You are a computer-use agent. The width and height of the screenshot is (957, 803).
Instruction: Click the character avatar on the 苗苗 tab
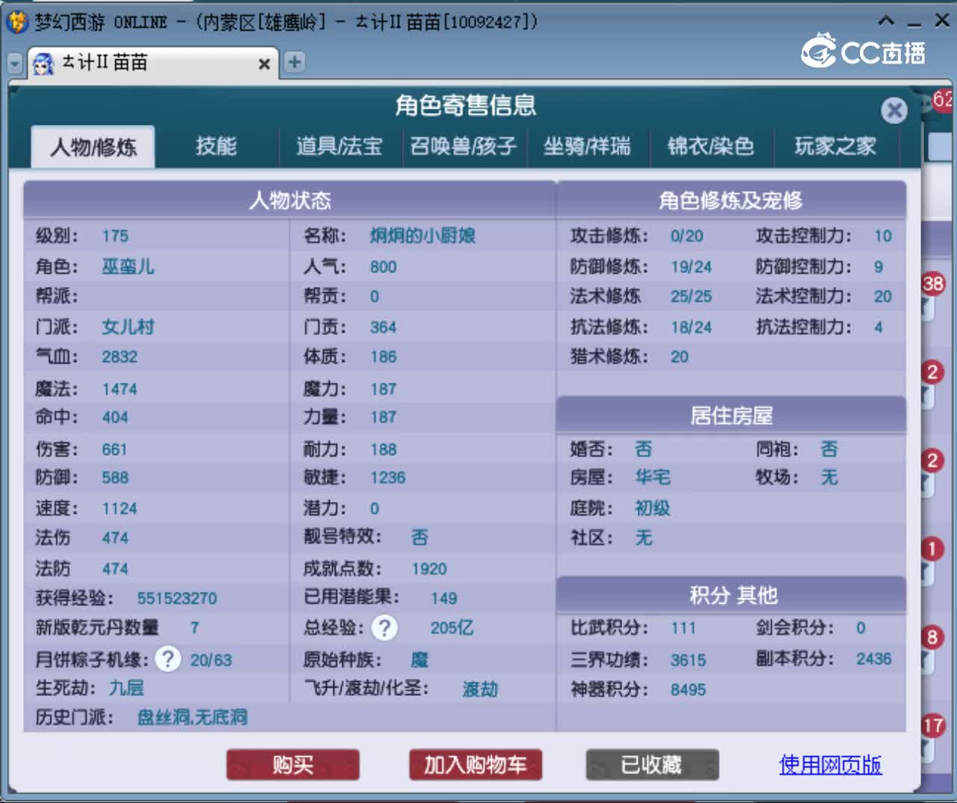click(43, 63)
